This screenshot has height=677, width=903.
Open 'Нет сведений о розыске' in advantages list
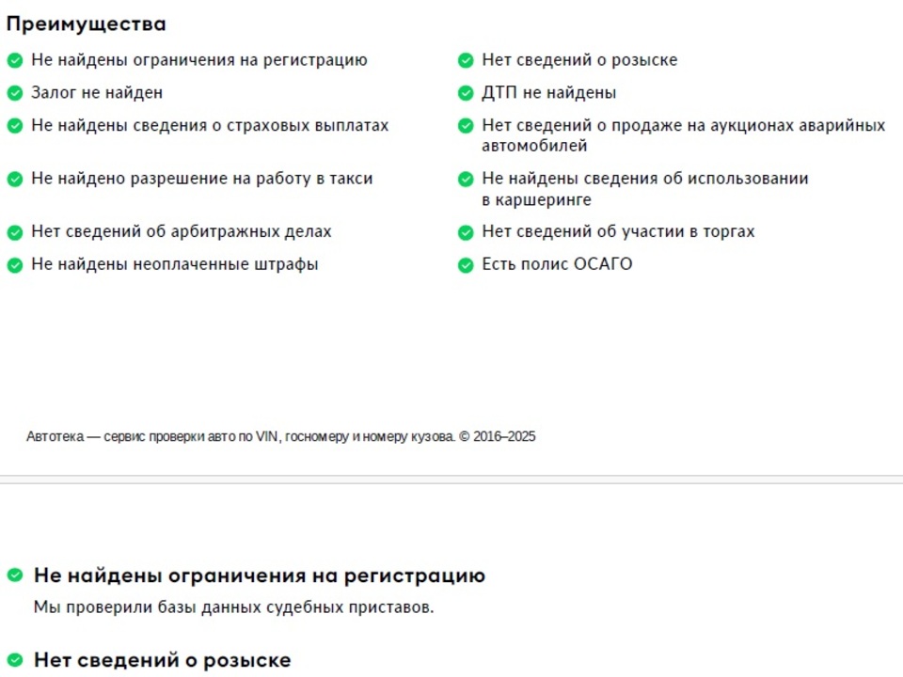click(x=579, y=60)
